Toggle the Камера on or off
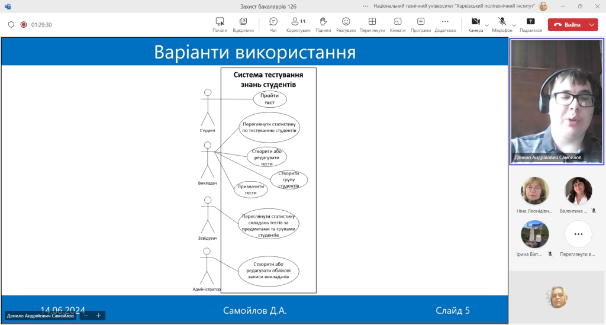 (475, 25)
